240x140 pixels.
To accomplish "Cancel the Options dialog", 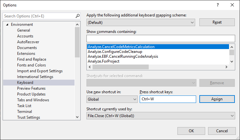I will (222, 131).
